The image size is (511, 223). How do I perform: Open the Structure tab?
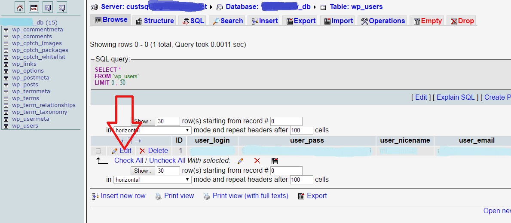[155, 21]
